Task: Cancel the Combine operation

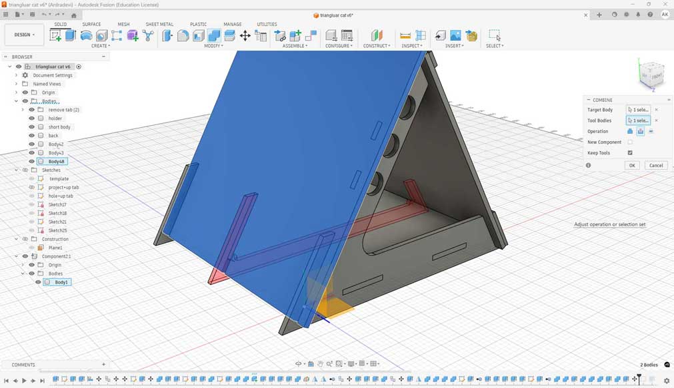Action: click(x=656, y=165)
